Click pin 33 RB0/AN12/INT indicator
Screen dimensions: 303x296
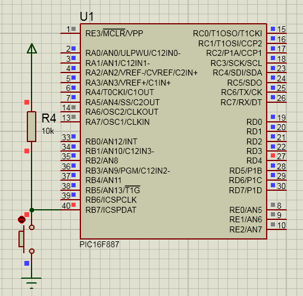coord(73,136)
